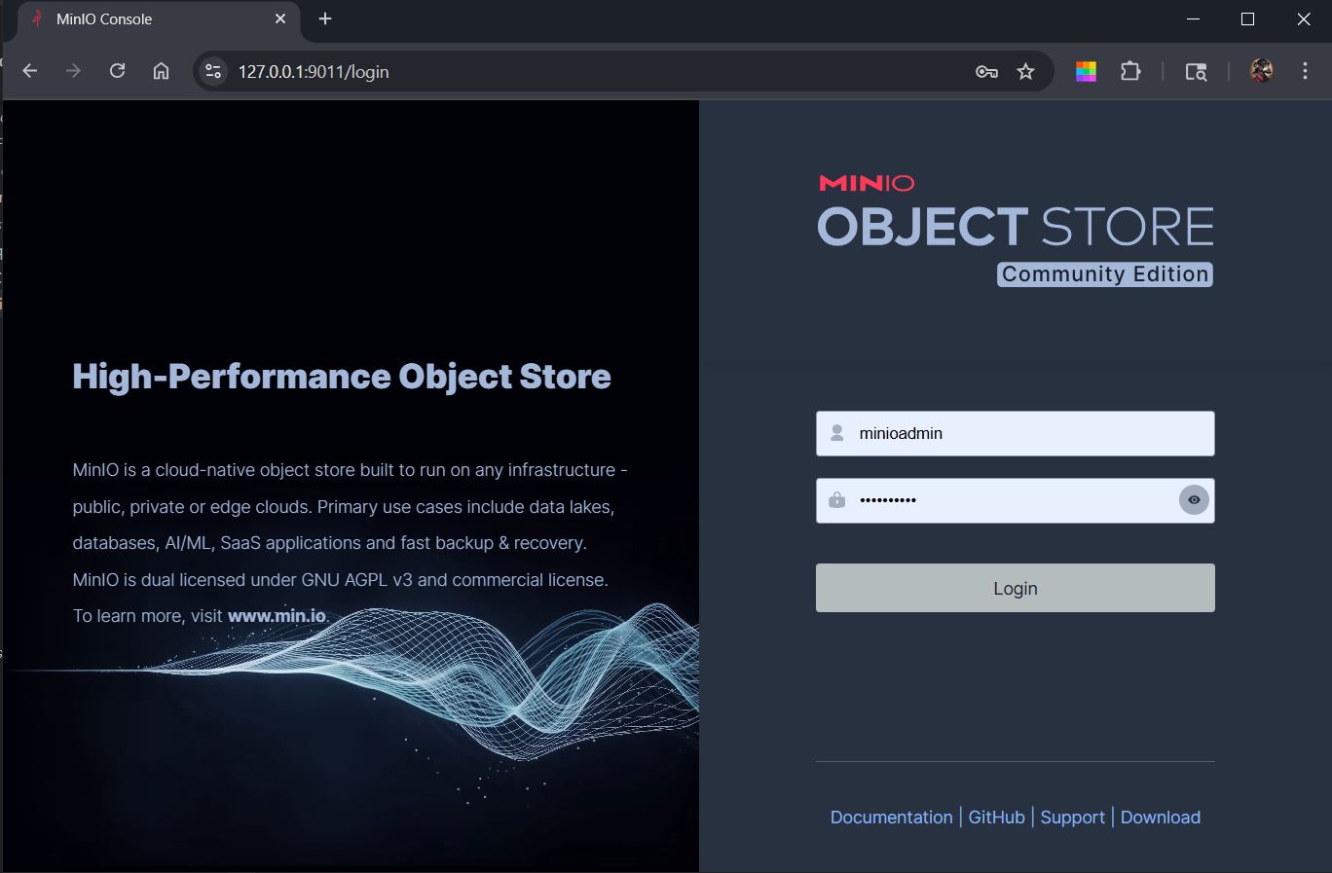Open the Extensions puzzle icon
This screenshot has width=1332, height=873.
1130,71
